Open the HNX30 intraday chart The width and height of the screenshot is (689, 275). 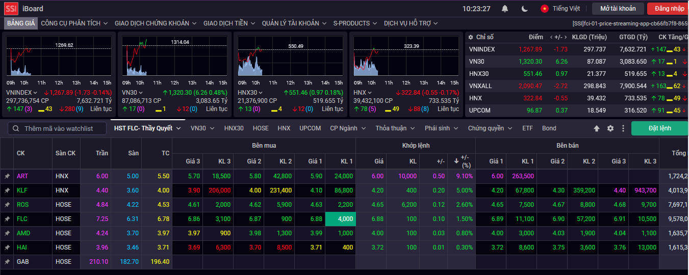click(x=290, y=56)
